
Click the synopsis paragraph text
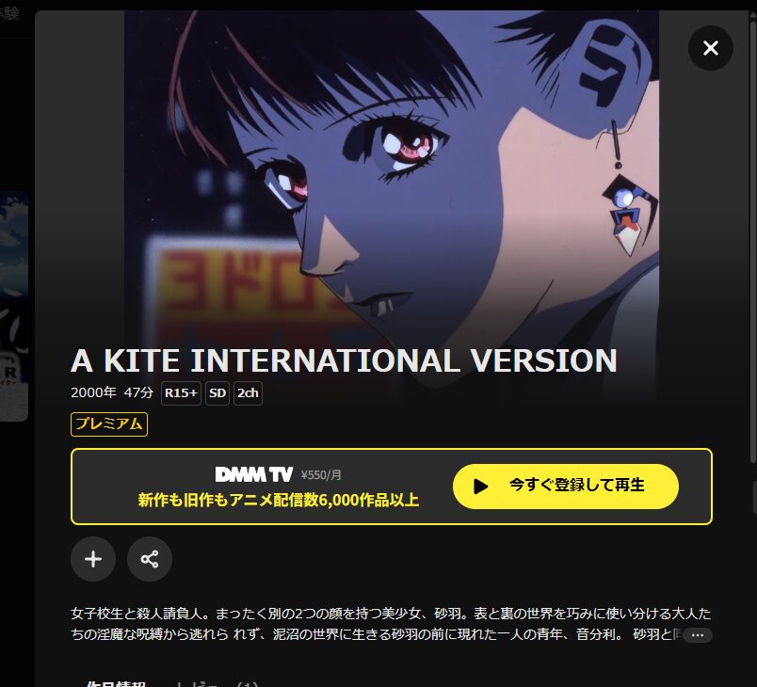click(x=391, y=624)
